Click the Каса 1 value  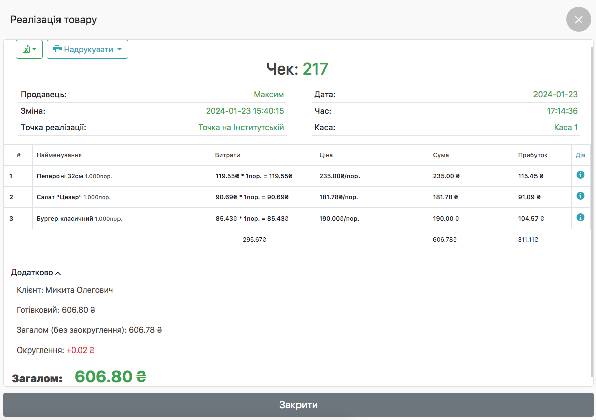[x=566, y=128]
